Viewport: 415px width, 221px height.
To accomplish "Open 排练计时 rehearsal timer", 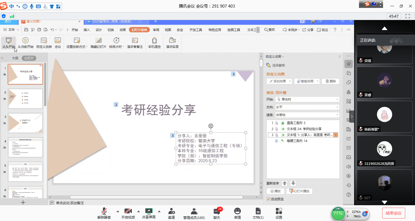I will [x=116, y=41].
